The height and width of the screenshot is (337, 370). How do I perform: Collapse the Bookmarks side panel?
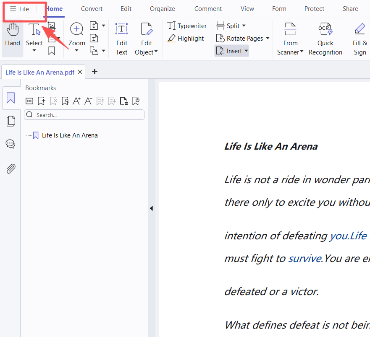tap(151, 208)
